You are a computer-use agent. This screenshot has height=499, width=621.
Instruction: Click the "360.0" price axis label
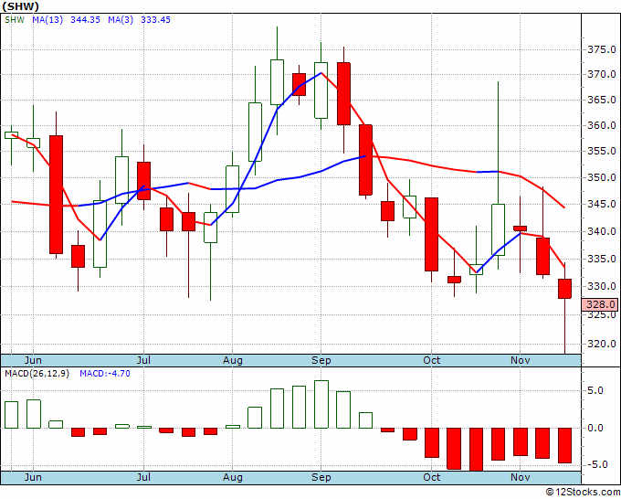[x=601, y=125]
